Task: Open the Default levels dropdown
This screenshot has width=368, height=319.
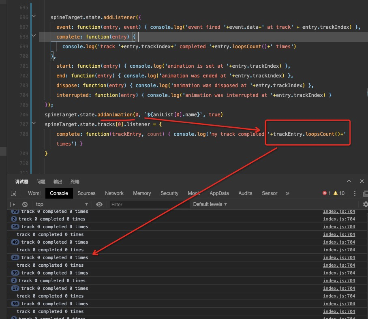Action: coord(210,204)
